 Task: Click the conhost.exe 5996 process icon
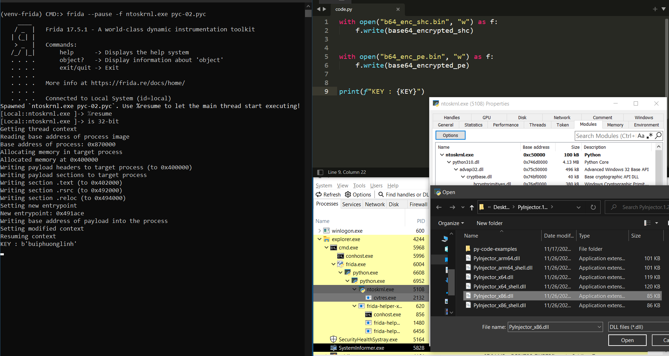tap(340, 256)
